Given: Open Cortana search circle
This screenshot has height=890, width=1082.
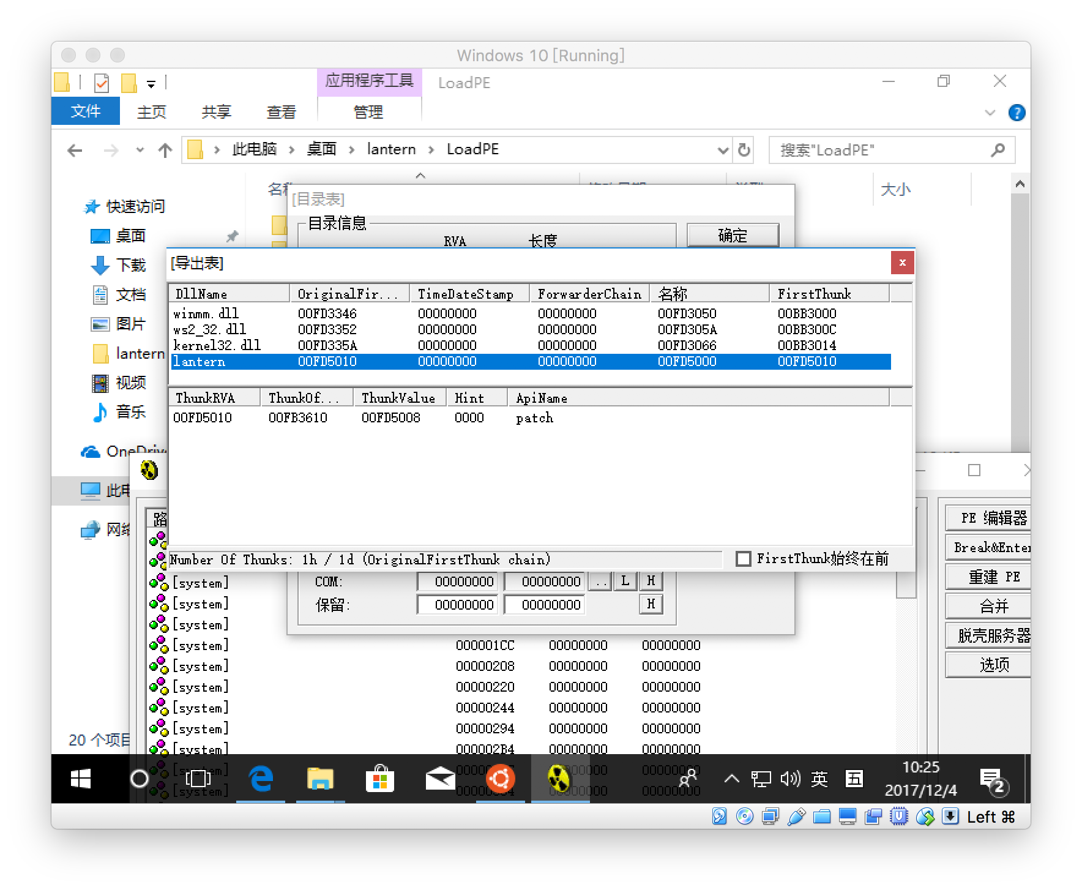Looking at the screenshot, I should click(x=140, y=779).
